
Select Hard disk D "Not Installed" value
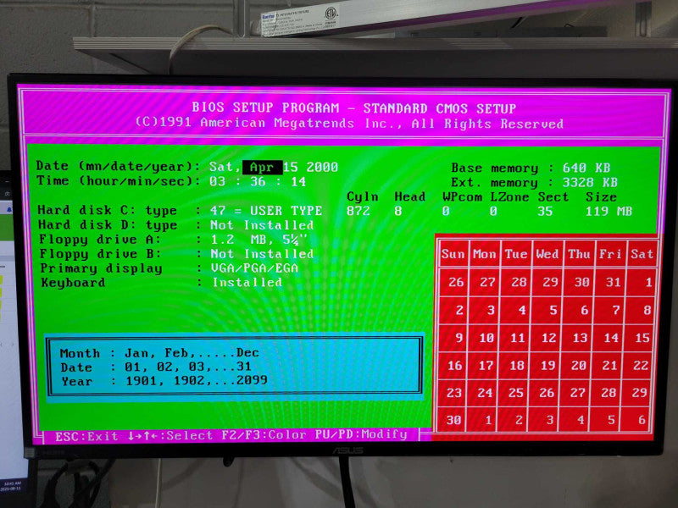pos(262,225)
